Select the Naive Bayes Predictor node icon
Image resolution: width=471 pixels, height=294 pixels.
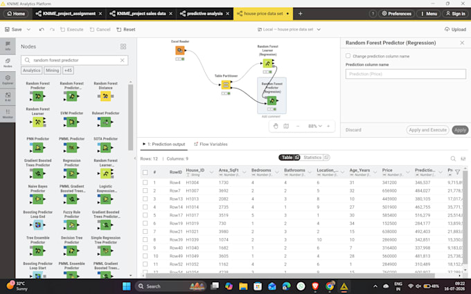point(38,199)
